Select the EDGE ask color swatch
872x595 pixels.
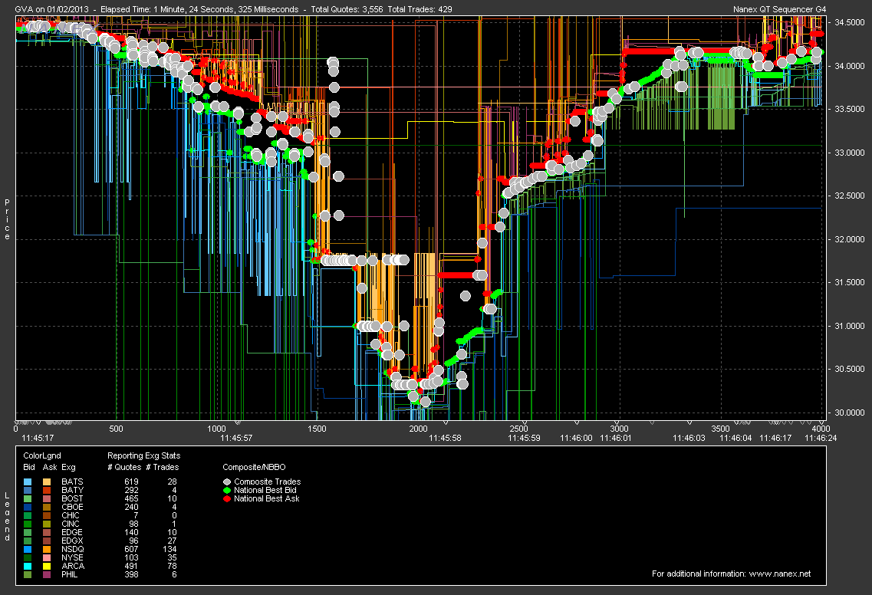pos(47,532)
